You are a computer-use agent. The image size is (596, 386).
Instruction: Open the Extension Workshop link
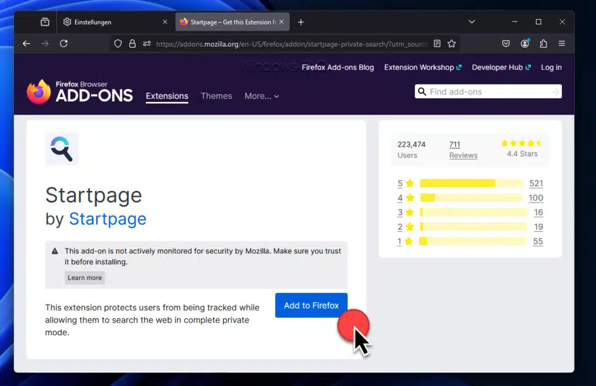(423, 68)
